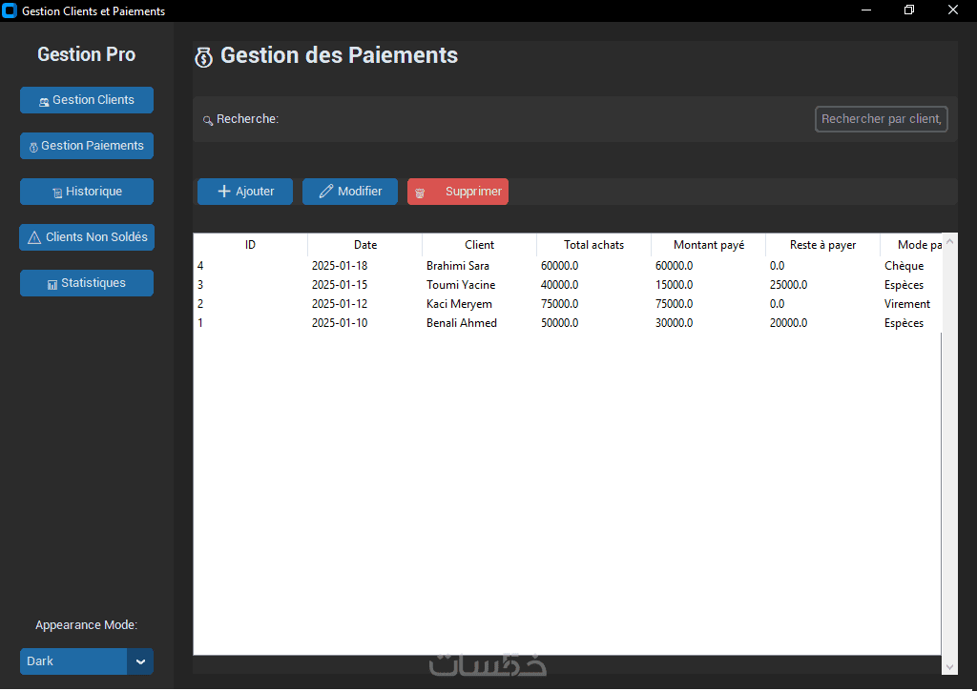Sort by the Date column header
The width and height of the screenshot is (977, 691).
[365, 245]
